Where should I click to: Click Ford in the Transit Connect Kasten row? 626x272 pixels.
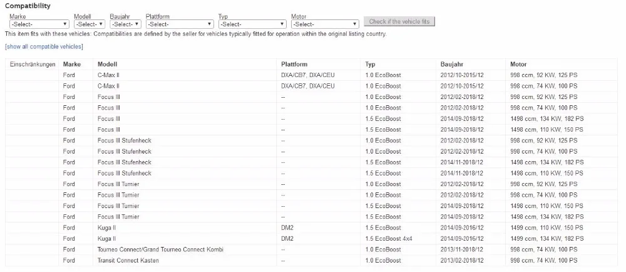coord(69,261)
